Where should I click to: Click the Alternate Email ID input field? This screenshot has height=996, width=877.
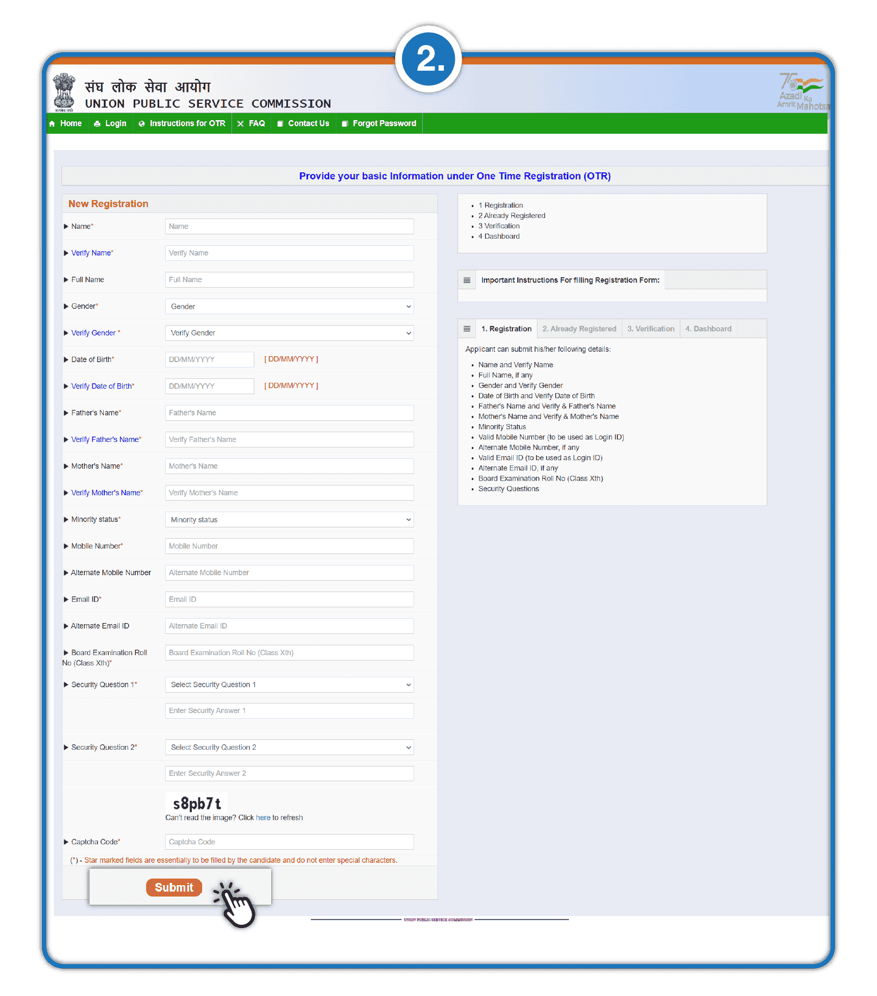pyautogui.click(x=290, y=626)
